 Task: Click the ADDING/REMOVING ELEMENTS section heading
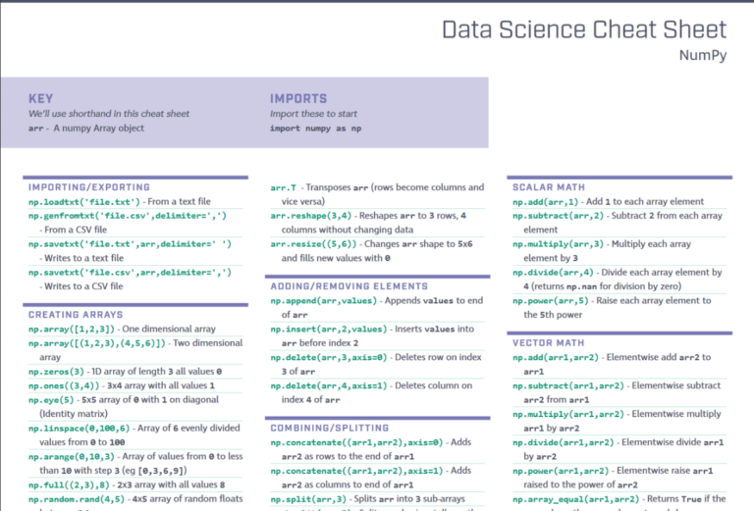click(x=348, y=285)
